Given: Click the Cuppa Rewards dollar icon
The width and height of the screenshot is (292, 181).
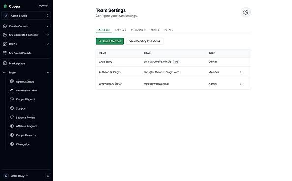Looking at the screenshot, I should click(x=12, y=135).
